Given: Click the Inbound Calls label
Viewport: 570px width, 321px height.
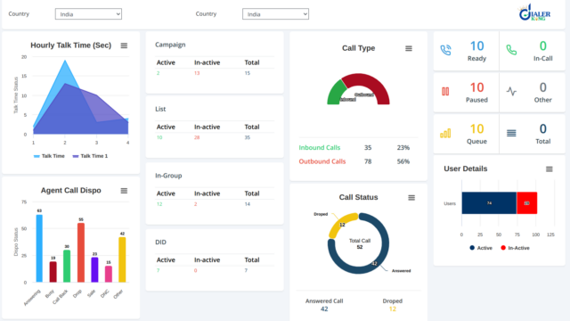Looking at the screenshot, I should [320, 147].
